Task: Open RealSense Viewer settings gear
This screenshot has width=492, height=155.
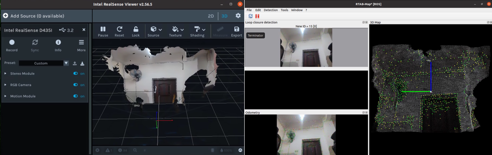Action: (x=238, y=16)
